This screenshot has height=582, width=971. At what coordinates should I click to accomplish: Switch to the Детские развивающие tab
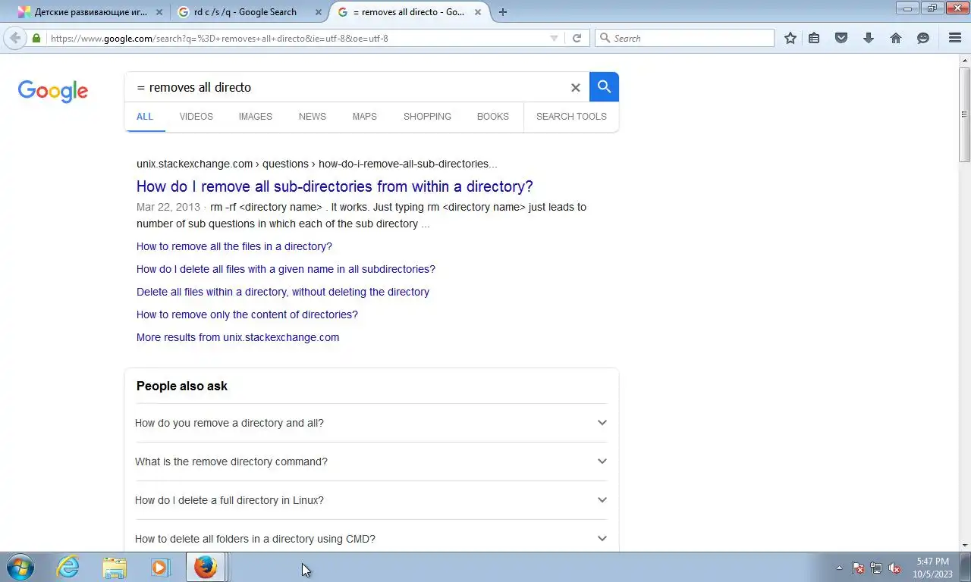coord(90,12)
